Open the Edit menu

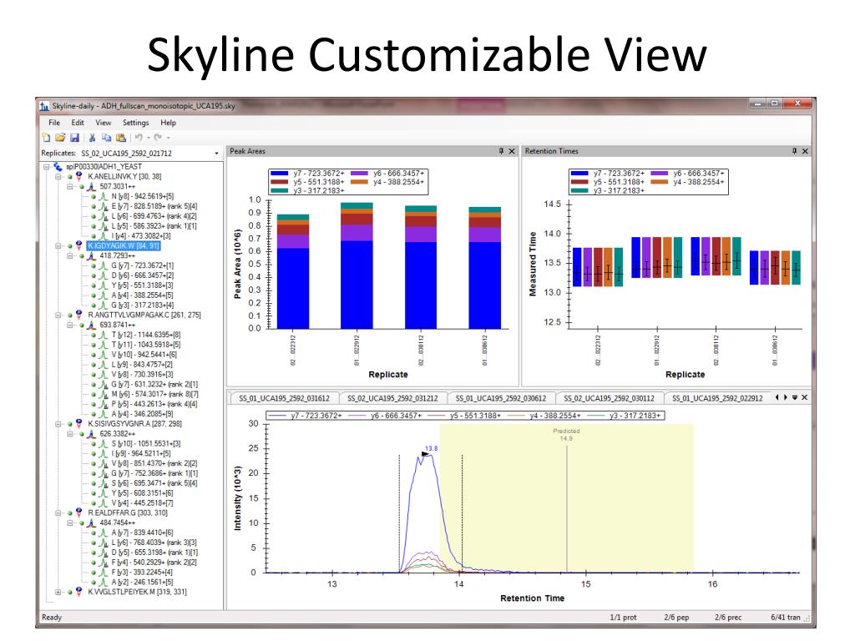[78, 123]
